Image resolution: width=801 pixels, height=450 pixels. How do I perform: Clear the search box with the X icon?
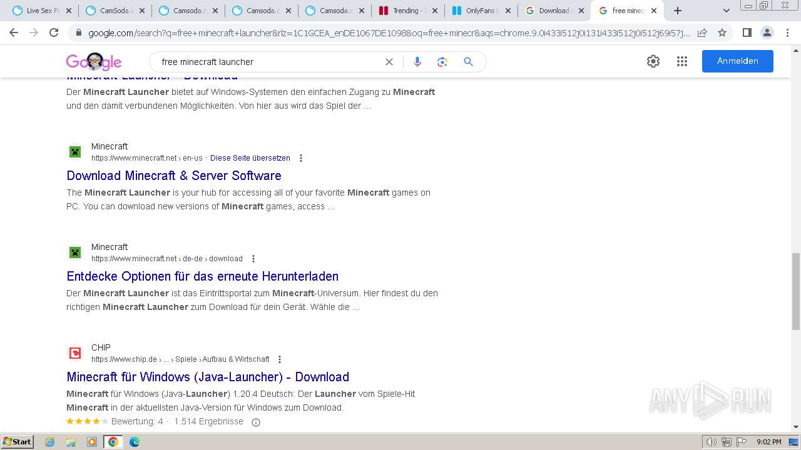[x=389, y=62]
